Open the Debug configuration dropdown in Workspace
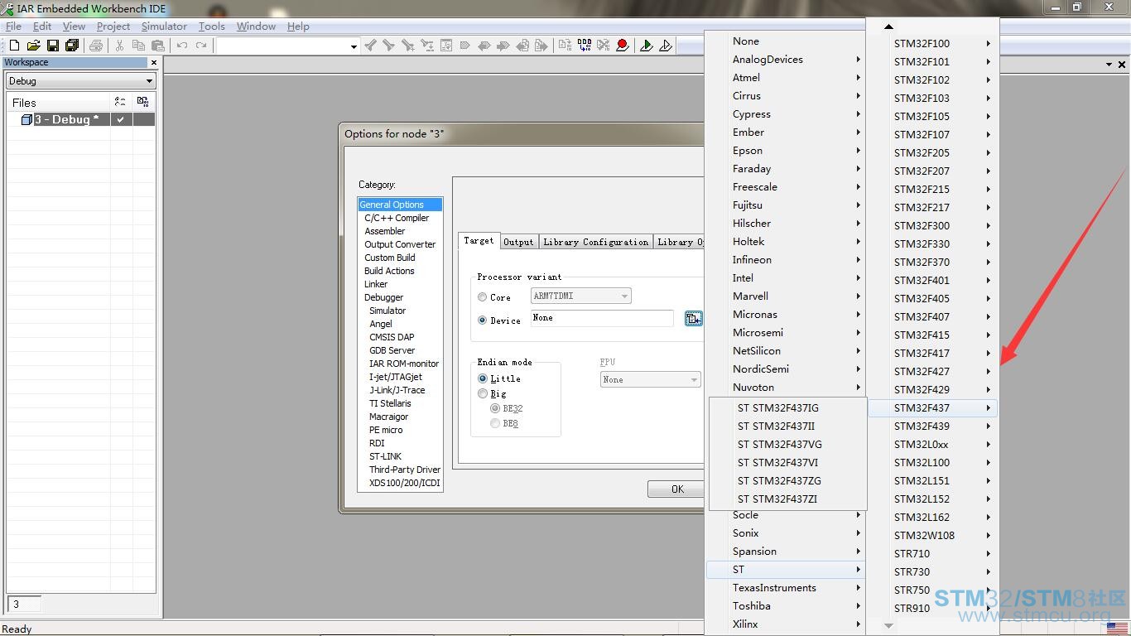Viewport: 1131px width, 636px height. pyautogui.click(x=81, y=81)
